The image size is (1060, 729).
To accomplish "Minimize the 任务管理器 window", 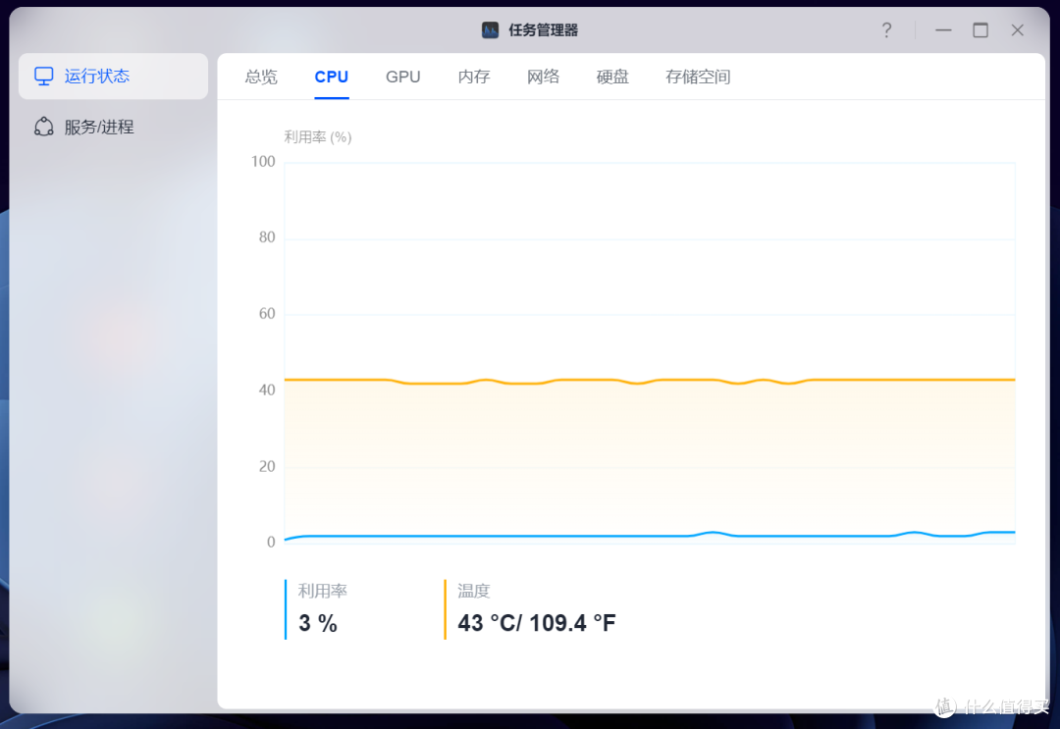I will coord(943,30).
